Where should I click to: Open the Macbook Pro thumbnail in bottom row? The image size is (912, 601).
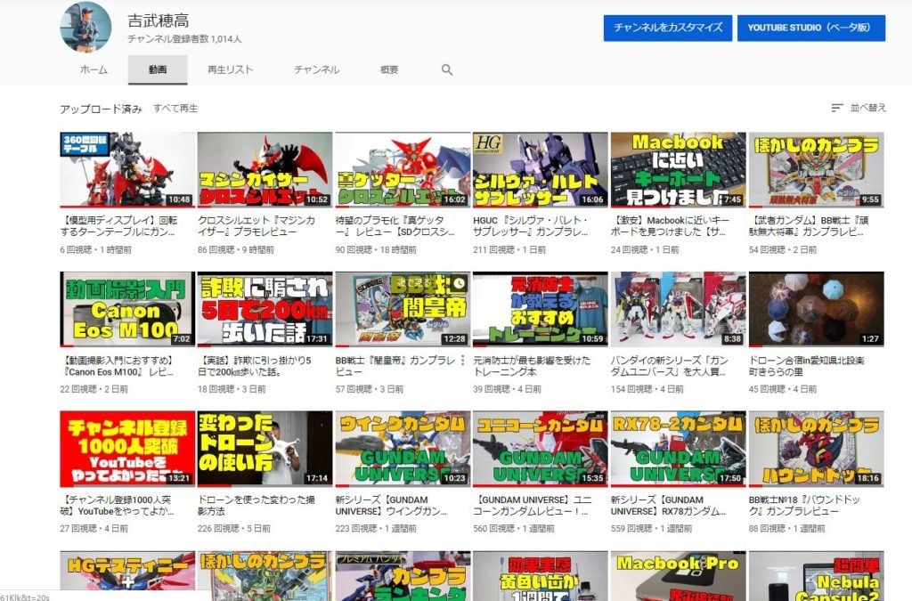coord(678,575)
